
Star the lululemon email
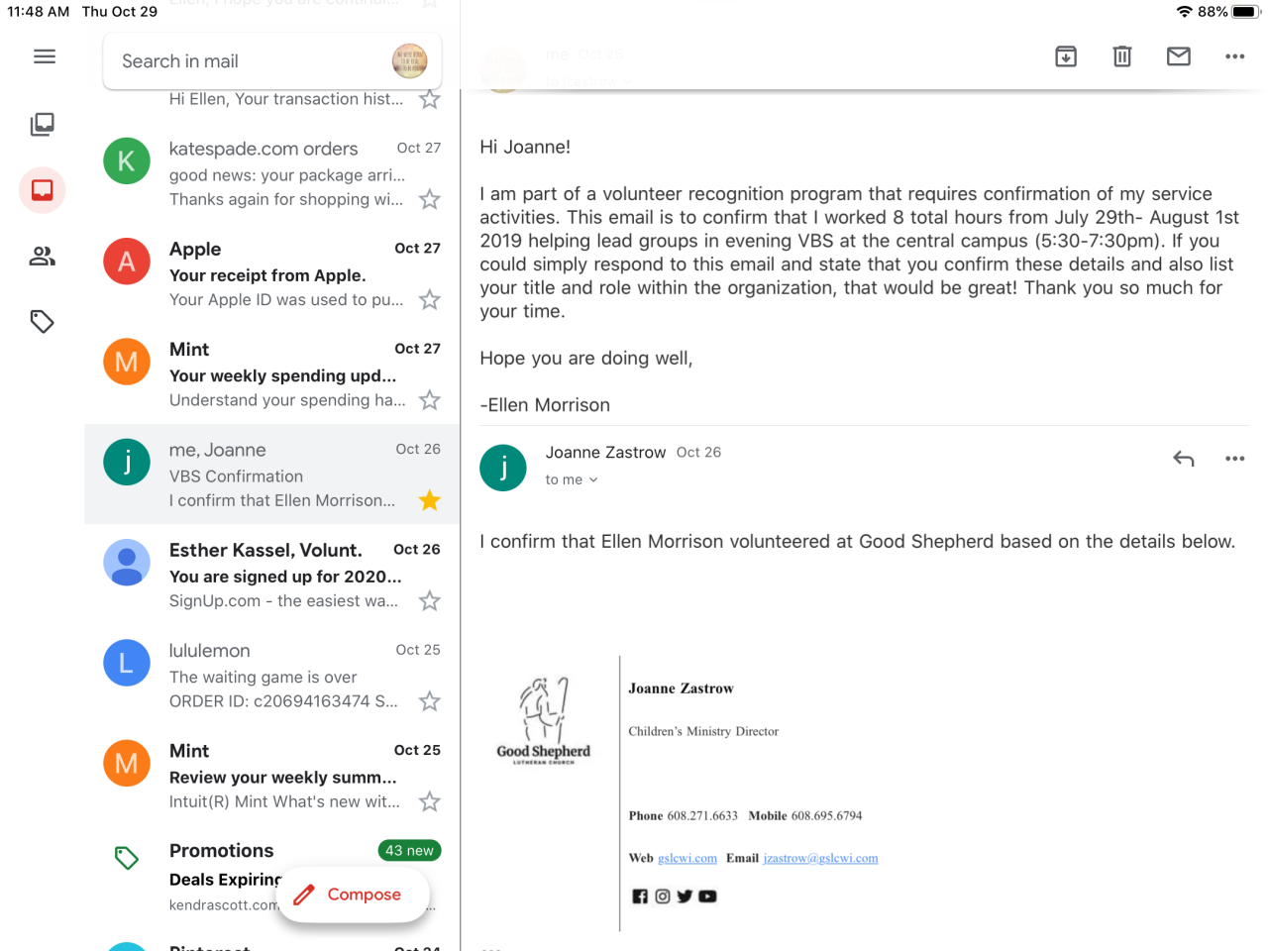click(429, 701)
